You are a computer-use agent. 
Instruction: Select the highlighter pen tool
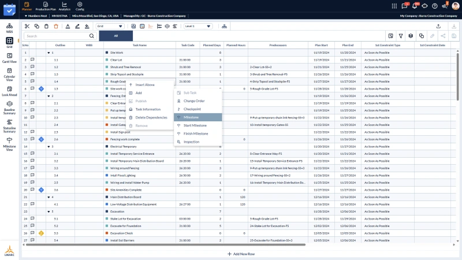(x=77, y=26)
